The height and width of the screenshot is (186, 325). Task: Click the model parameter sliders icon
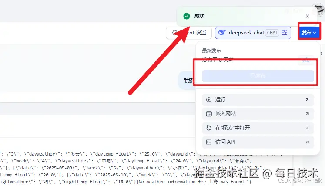click(x=285, y=33)
